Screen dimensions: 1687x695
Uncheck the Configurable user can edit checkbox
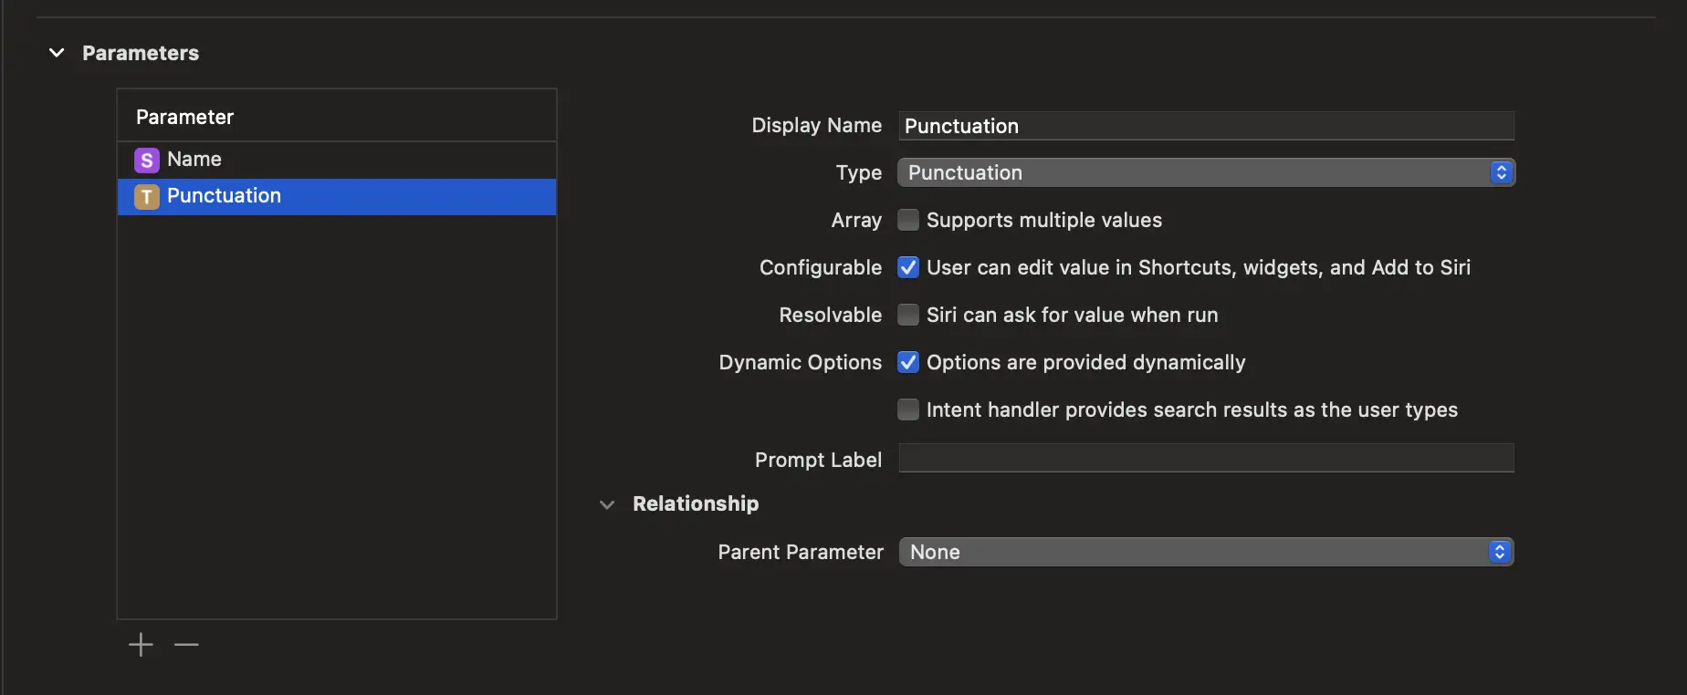[908, 267]
